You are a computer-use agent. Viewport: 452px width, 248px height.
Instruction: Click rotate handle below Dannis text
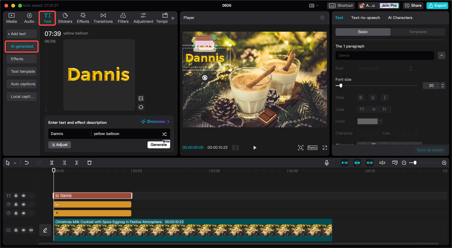click(204, 78)
